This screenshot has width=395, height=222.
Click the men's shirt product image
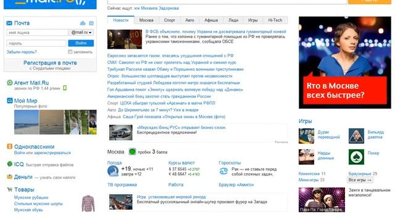coord(88,203)
